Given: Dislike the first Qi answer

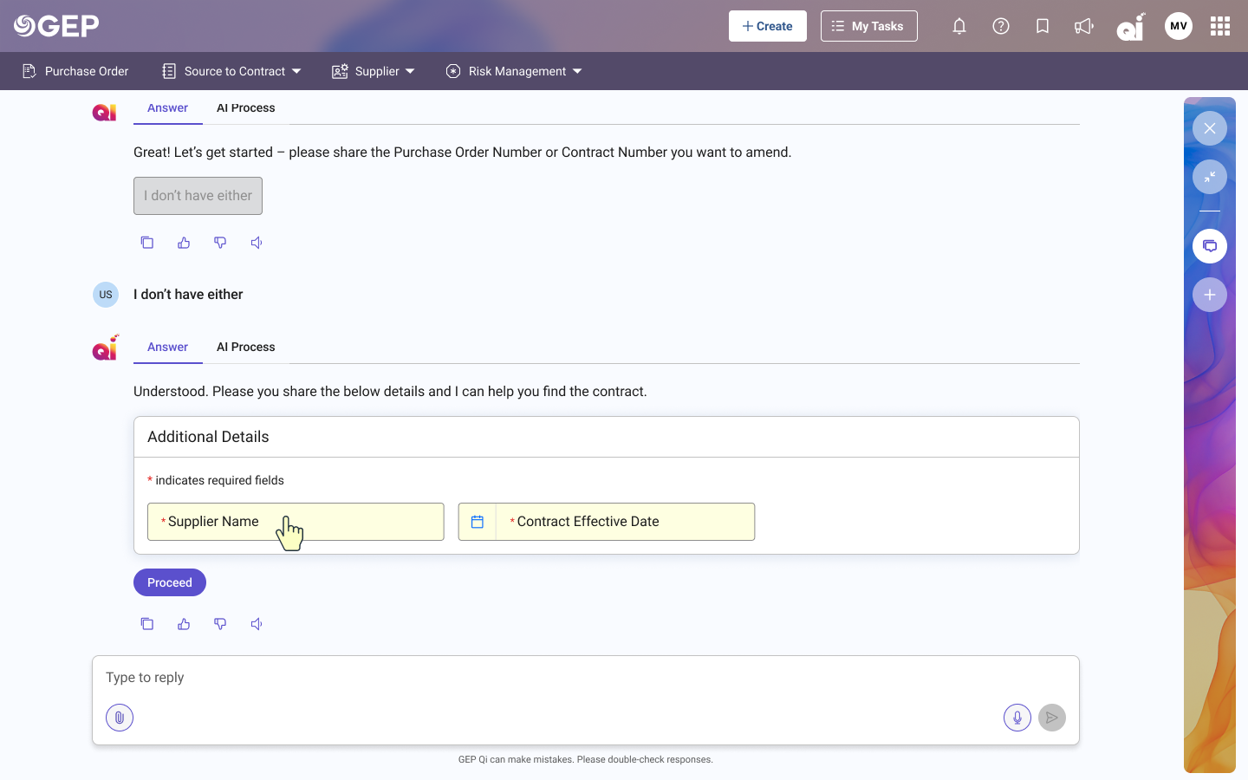Looking at the screenshot, I should [220, 243].
